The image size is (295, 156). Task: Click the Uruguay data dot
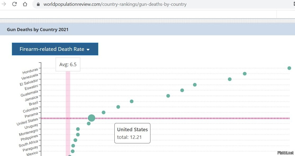pos(89,124)
